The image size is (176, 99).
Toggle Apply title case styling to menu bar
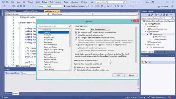[x=76, y=35]
